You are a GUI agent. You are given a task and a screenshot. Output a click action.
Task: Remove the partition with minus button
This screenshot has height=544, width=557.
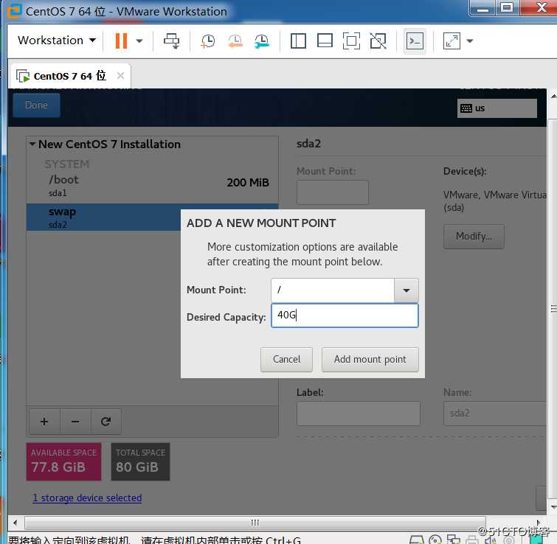click(75, 422)
